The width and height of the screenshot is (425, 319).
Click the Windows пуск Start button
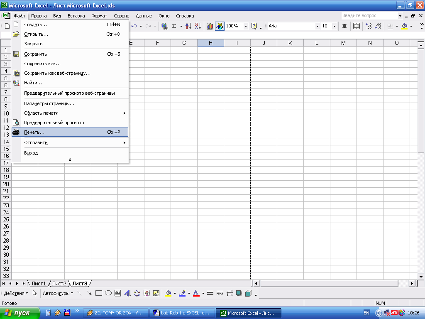point(20,313)
